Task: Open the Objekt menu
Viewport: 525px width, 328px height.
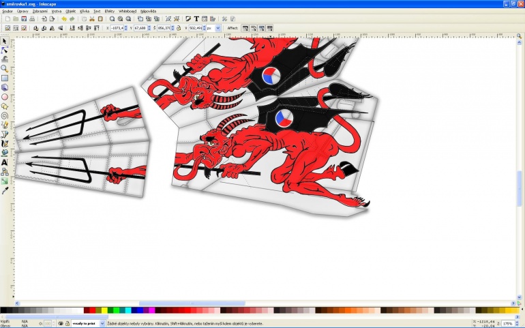Action: point(71,11)
